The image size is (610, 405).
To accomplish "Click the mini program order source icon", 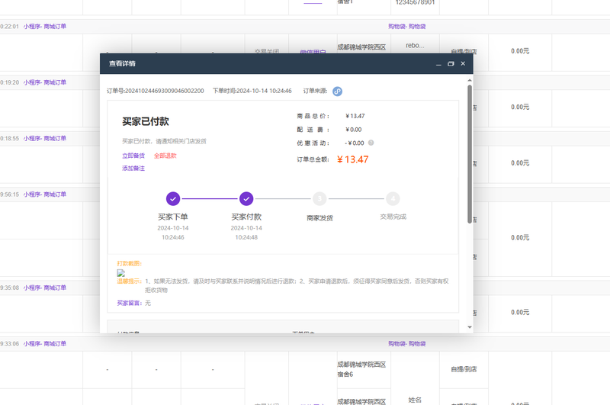I will (337, 92).
